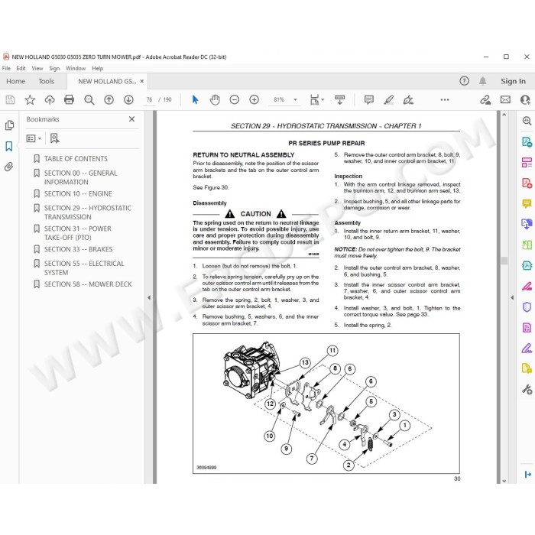Open the Sign menu

point(54,68)
